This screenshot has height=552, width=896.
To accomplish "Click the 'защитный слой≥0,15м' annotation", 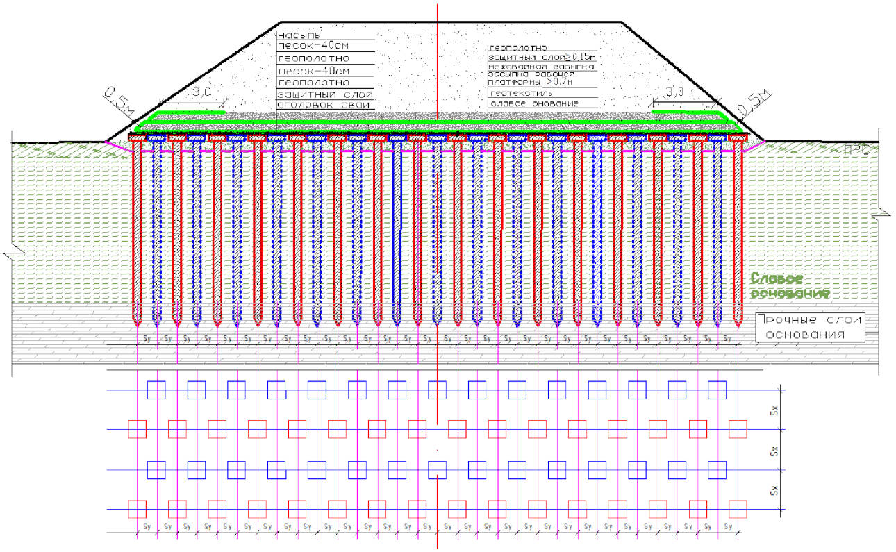I will 543,56.
